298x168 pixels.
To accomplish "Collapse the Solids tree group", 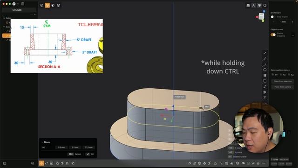I will pyautogui.click(x=4, y=18).
